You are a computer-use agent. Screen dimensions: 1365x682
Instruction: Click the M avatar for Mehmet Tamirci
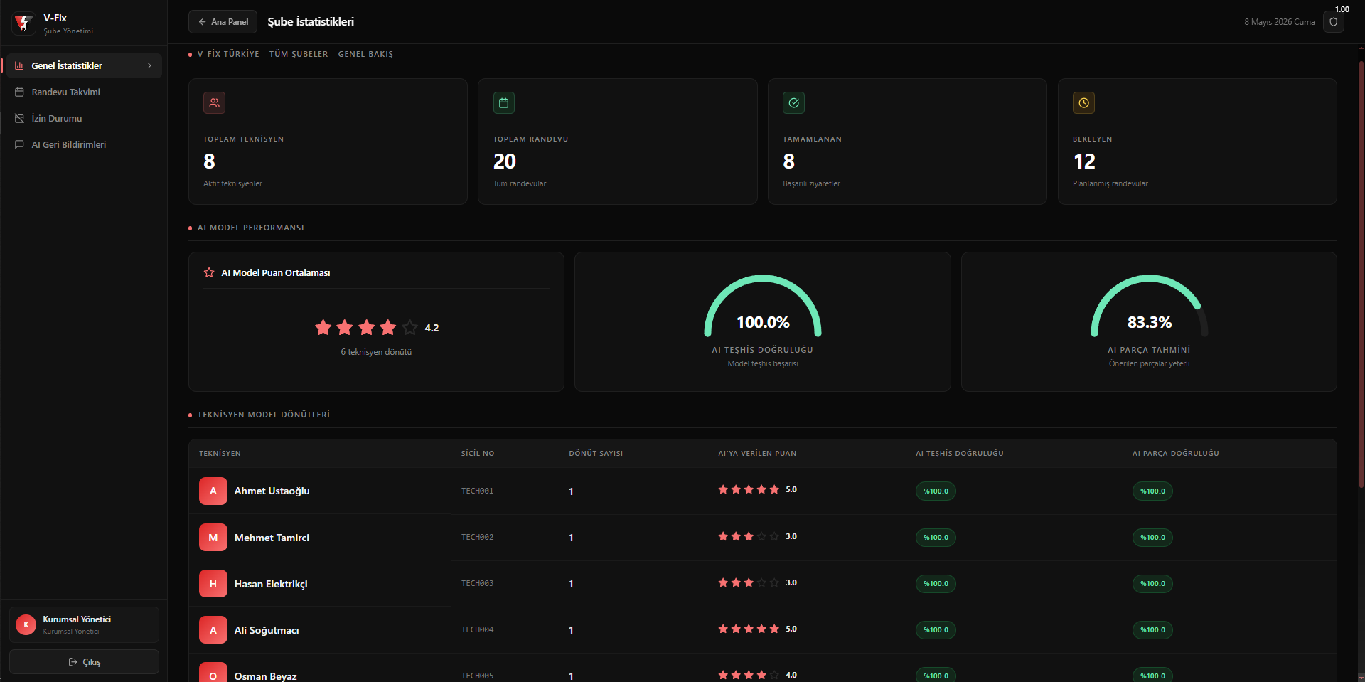[x=213, y=538]
